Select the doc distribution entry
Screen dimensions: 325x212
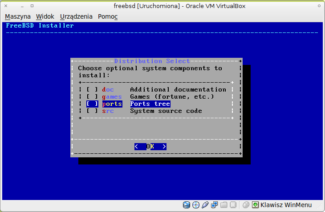pyautogui.click(x=108, y=90)
